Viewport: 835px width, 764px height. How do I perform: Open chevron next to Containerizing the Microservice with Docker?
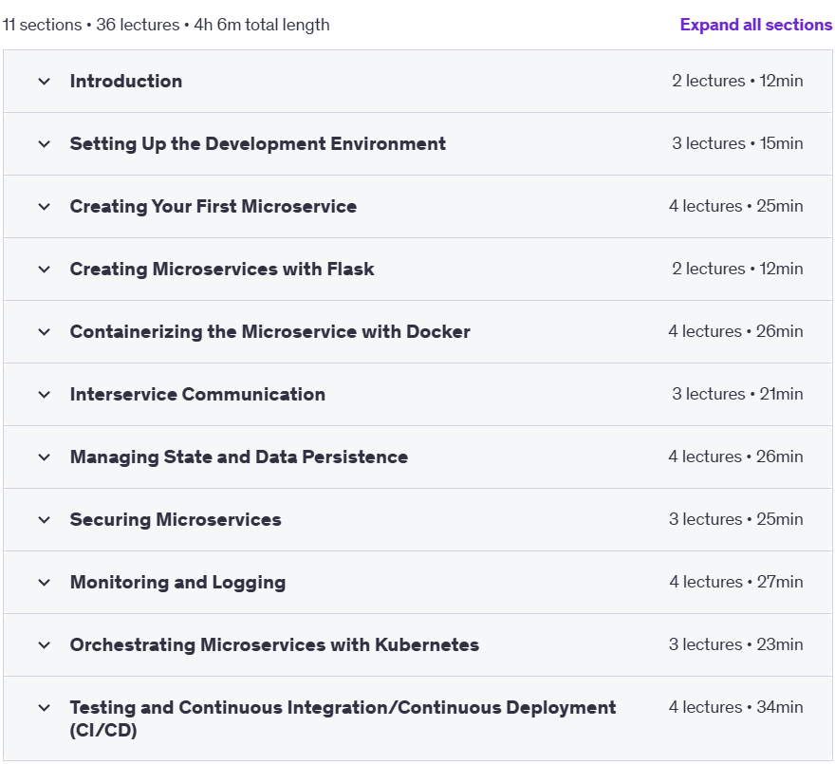point(45,332)
